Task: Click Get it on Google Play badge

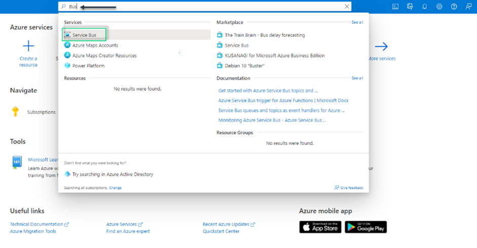Action: 365,227
